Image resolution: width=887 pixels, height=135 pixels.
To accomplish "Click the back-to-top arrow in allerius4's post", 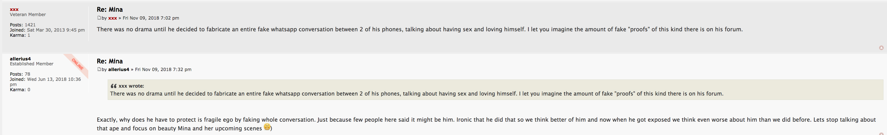I will 881,134.
